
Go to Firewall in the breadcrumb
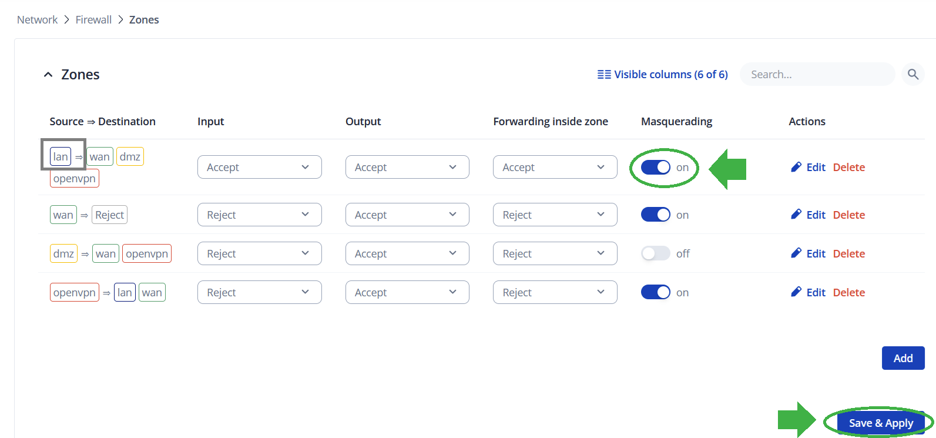tap(93, 20)
